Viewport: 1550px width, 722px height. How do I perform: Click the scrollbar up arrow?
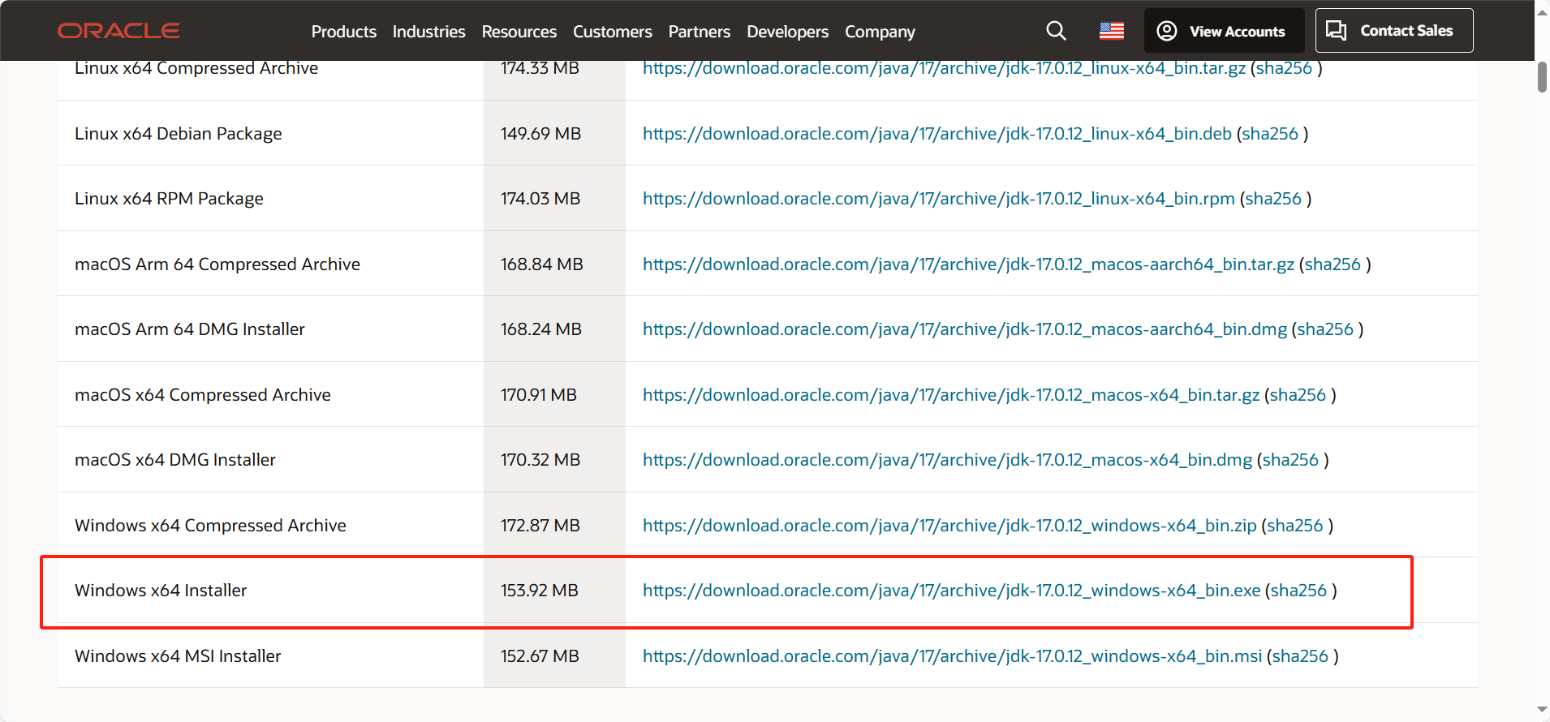1542,11
